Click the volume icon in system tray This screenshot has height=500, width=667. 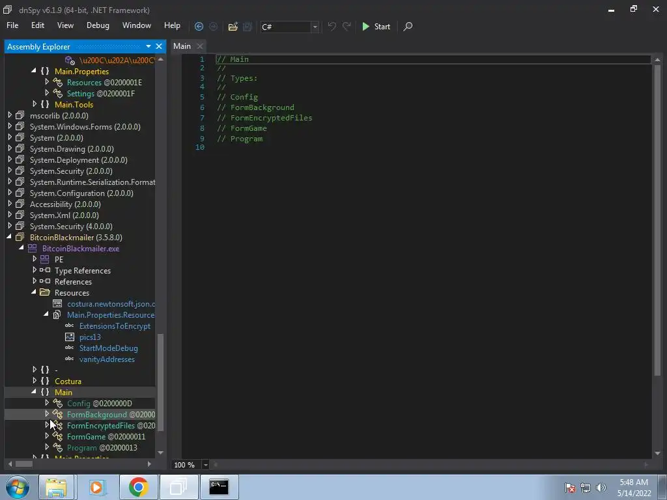tap(601, 487)
